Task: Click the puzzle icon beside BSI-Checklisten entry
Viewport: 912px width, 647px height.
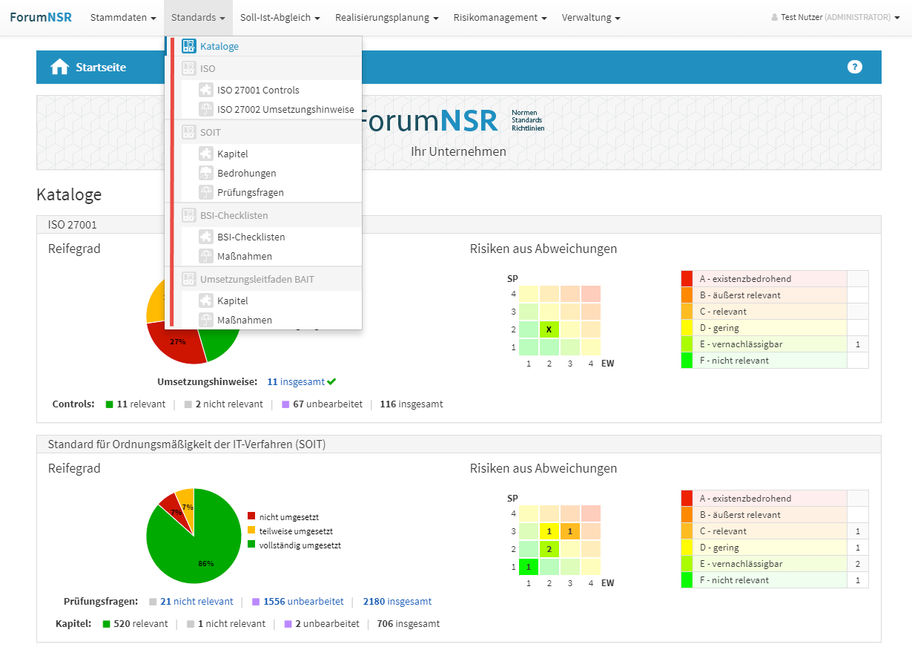Action: pos(205,237)
